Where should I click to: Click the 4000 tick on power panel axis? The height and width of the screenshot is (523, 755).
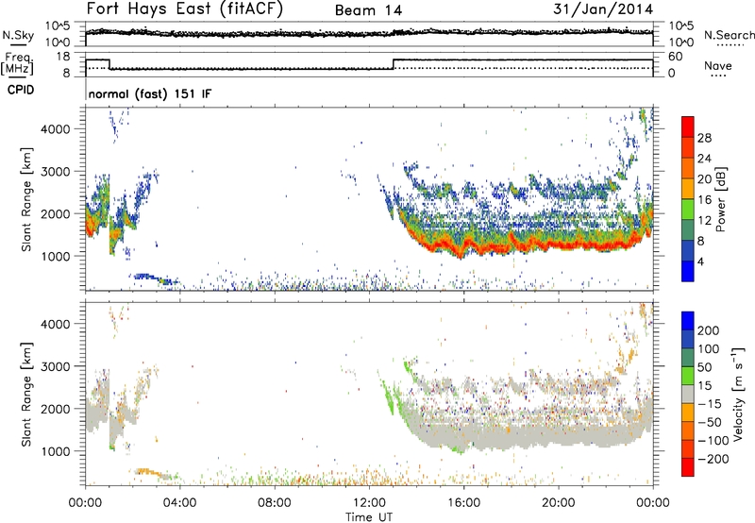coord(56,129)
